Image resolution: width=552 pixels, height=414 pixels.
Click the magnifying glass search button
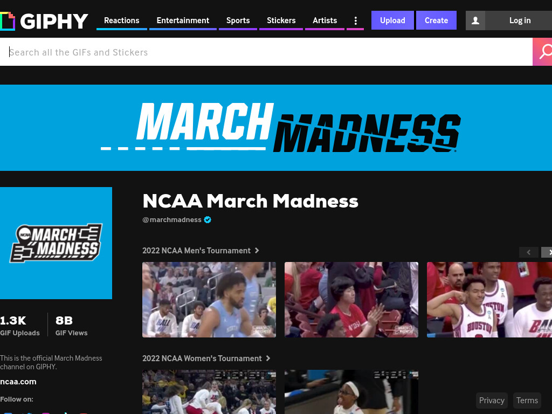(543, 52)
